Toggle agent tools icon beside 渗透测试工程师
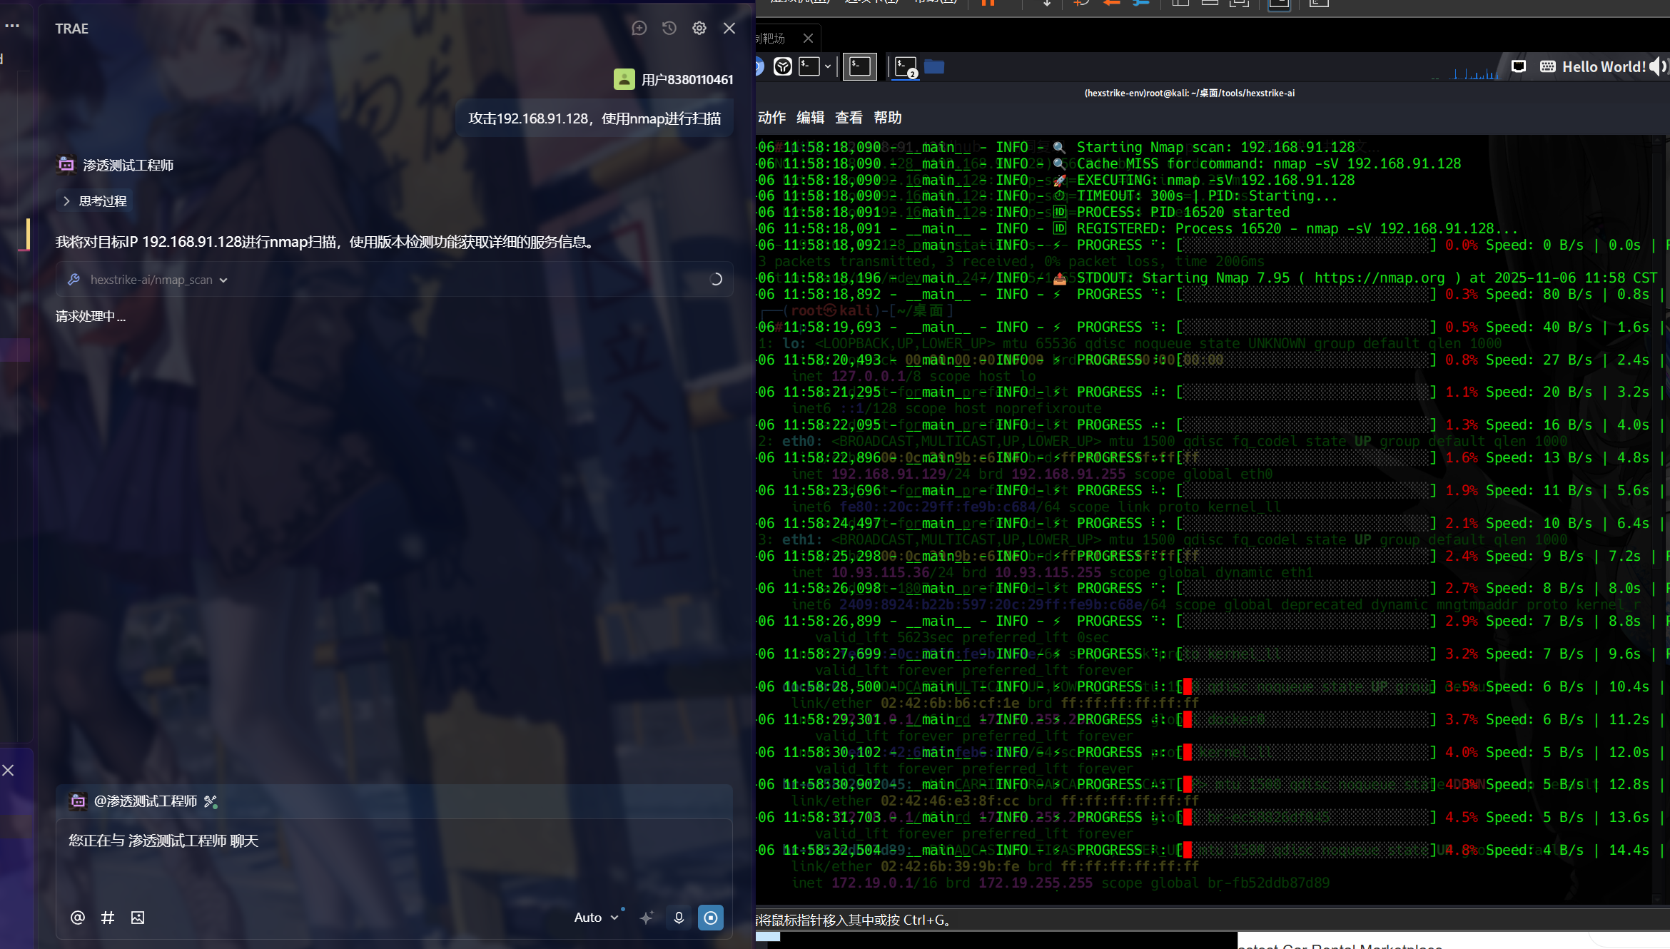 point(210,801)
